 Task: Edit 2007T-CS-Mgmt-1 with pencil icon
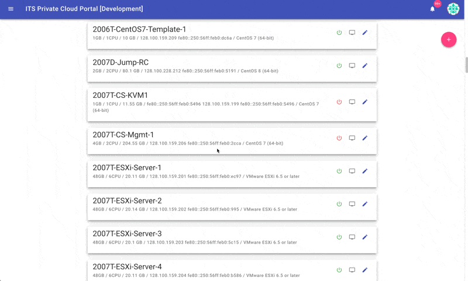click(364, 138)
